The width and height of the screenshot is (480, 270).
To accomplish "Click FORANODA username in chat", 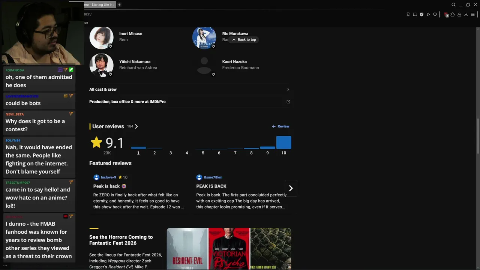I will tap(15, 70).
